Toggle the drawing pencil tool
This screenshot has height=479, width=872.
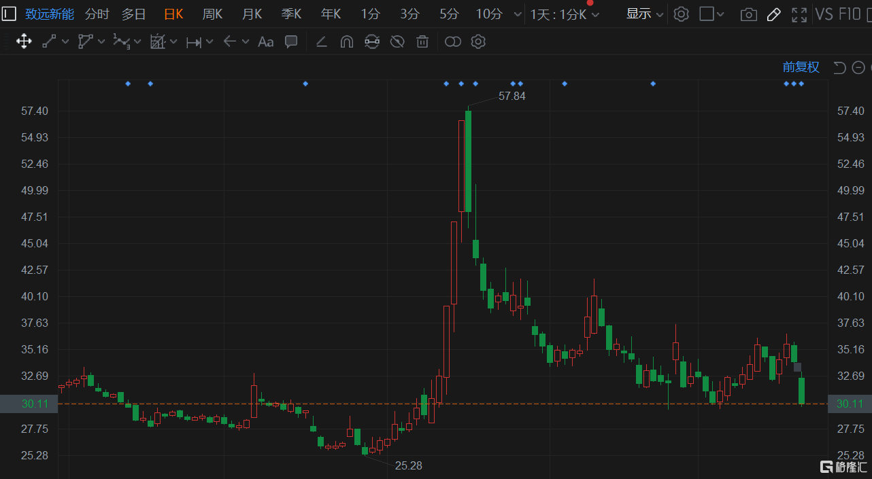(x=773, y=14)
